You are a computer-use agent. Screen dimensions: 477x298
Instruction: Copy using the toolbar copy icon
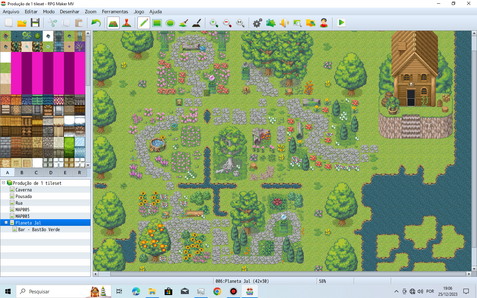[66, 23]
